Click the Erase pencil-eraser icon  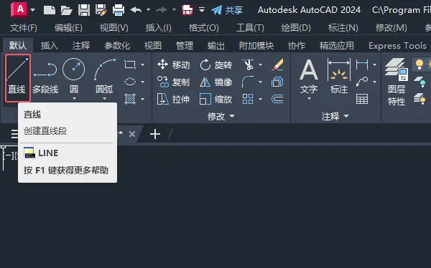point(277,64)
